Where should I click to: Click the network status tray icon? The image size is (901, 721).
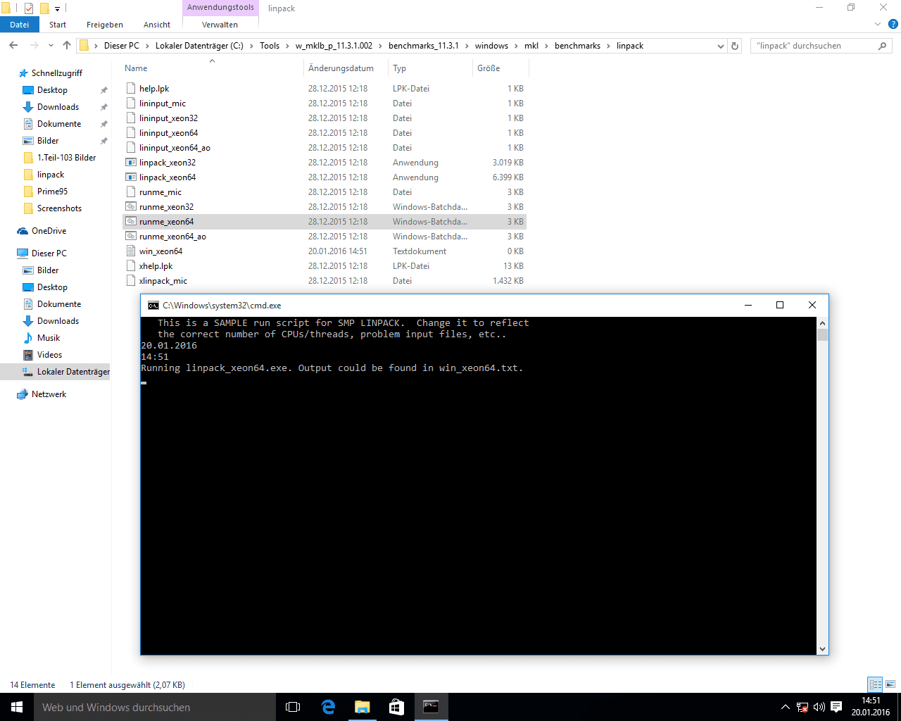802,707
